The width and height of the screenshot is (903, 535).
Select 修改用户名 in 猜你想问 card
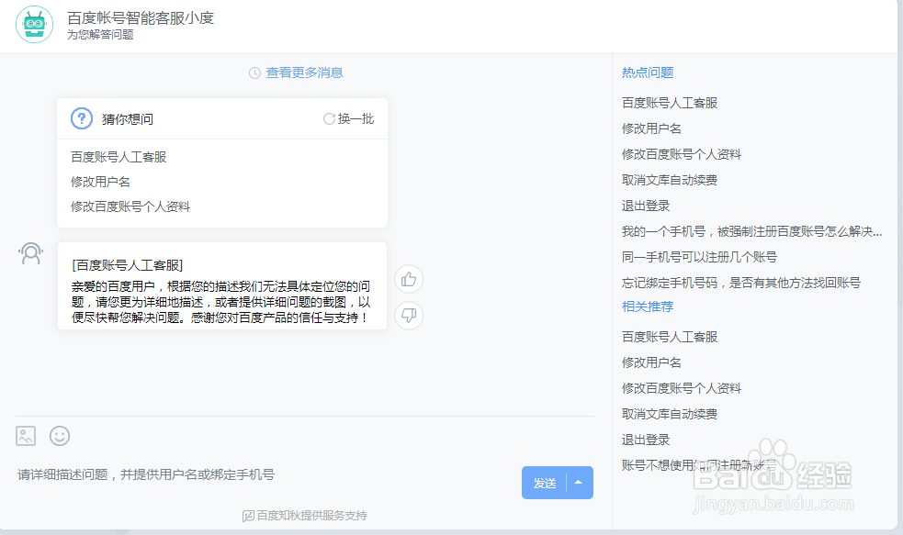pos(100,182)
